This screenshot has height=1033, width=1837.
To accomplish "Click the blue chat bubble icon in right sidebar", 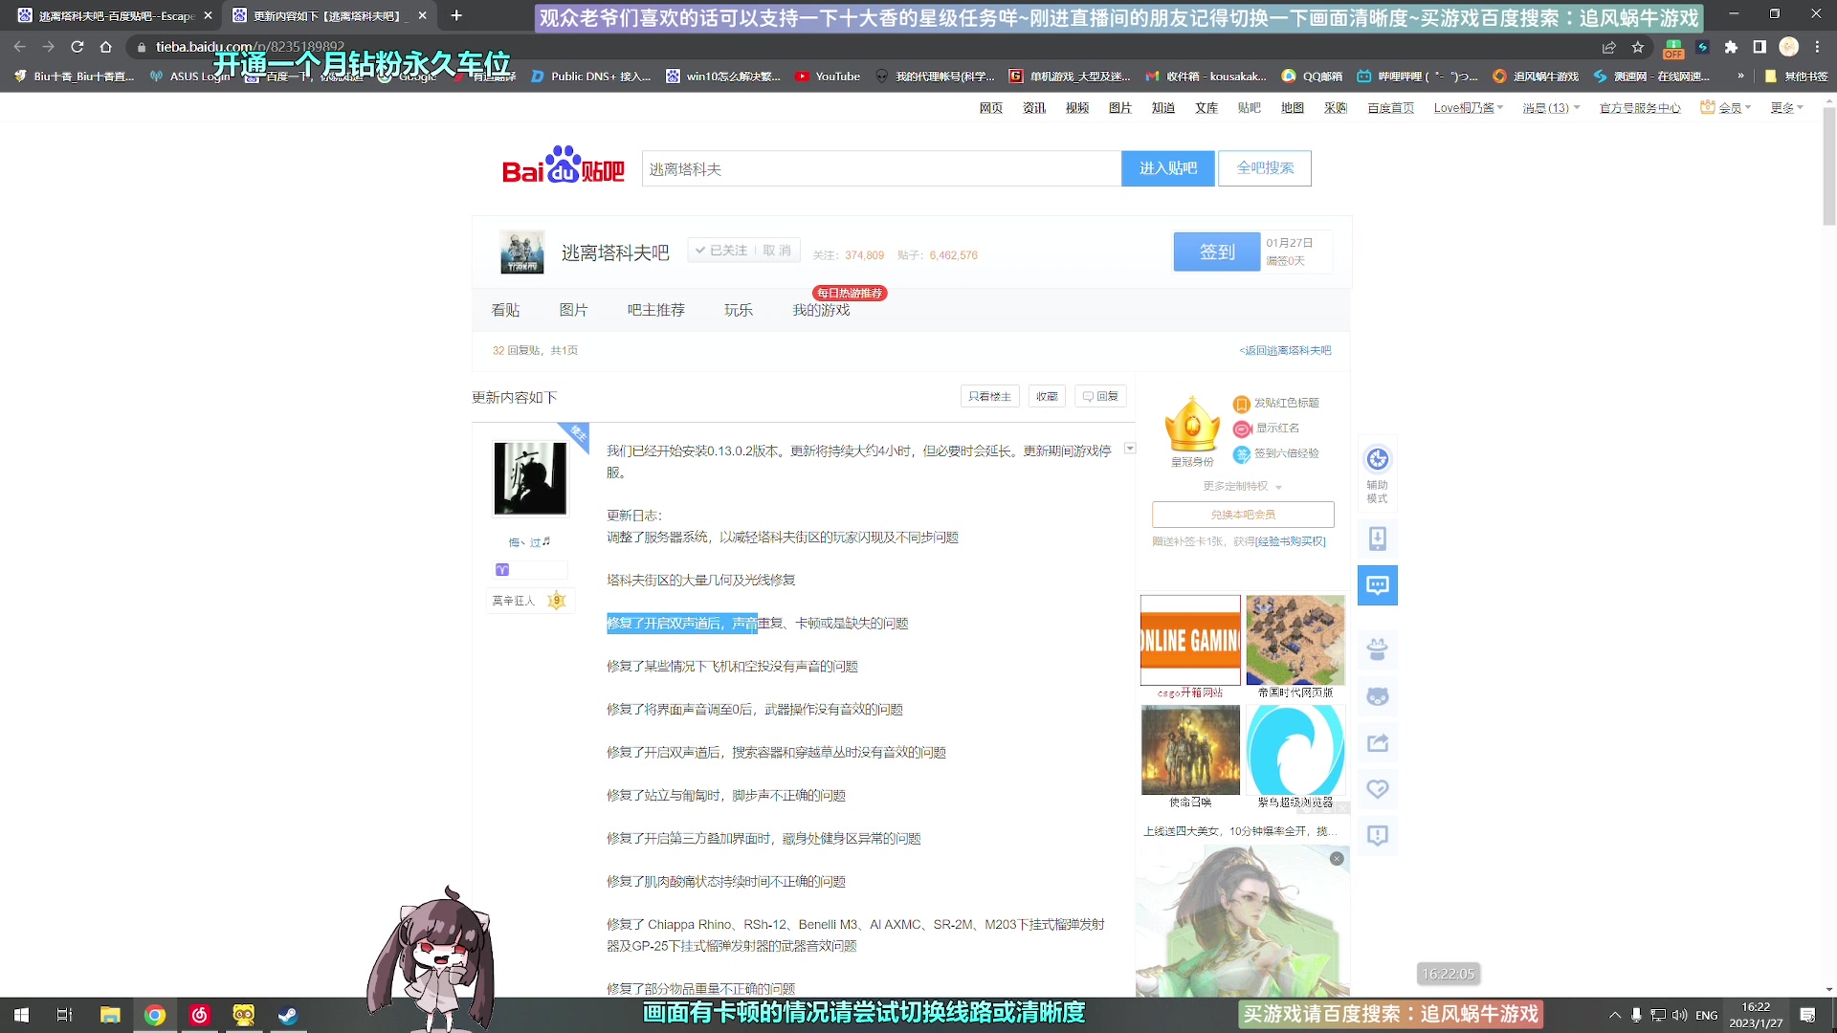I will [1378, 584].
